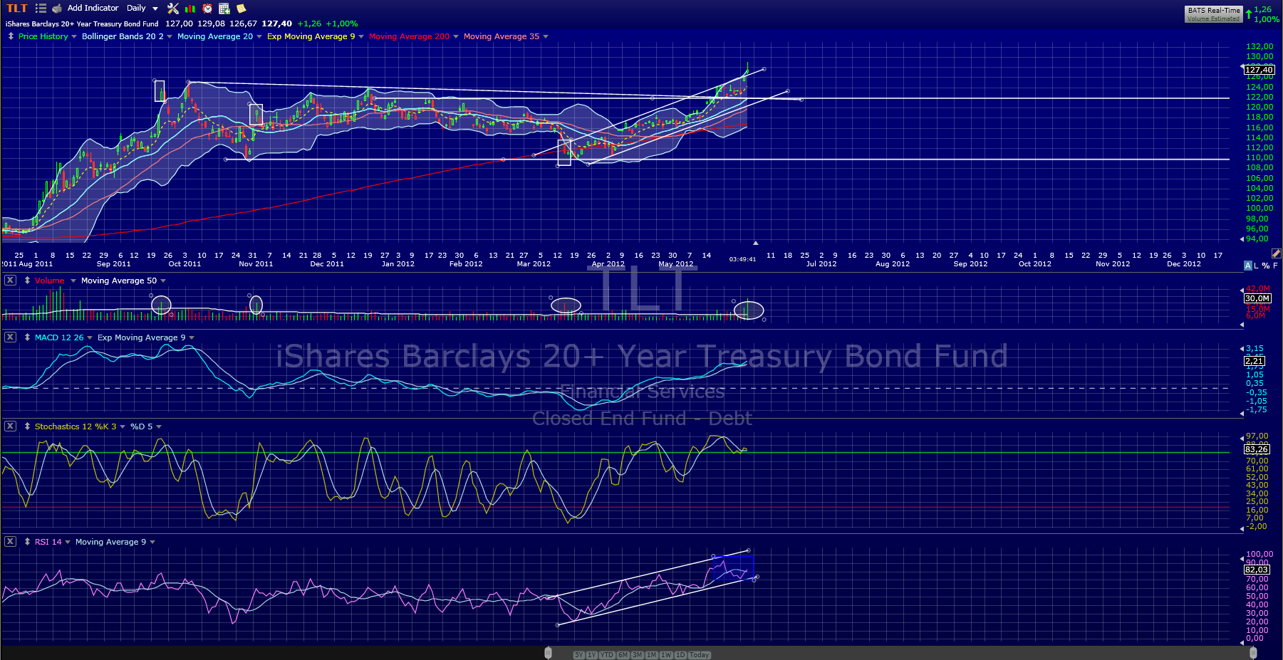Click the move arrows beside Stochastics label
1283x660 pixels.
(27, 426)
